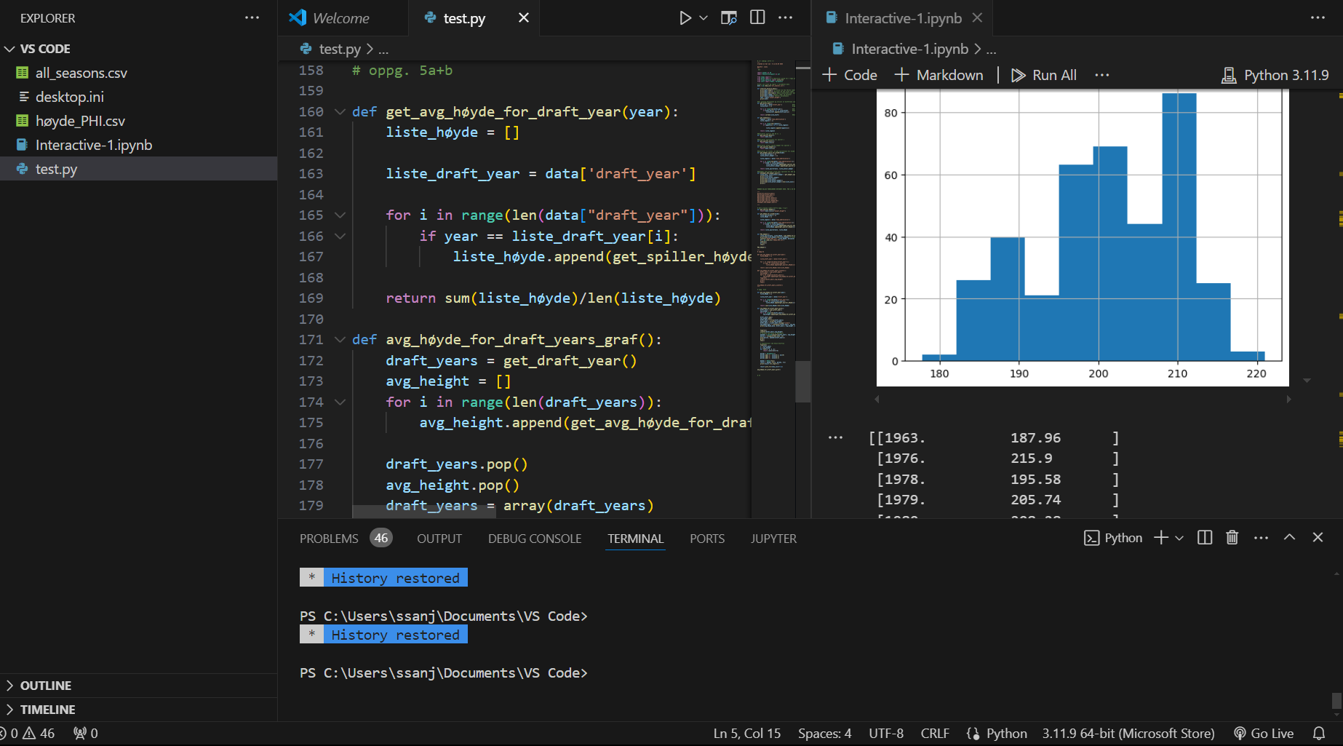
Task: Go to line via Ln 5, Col 15
Action: coord(747,734)
